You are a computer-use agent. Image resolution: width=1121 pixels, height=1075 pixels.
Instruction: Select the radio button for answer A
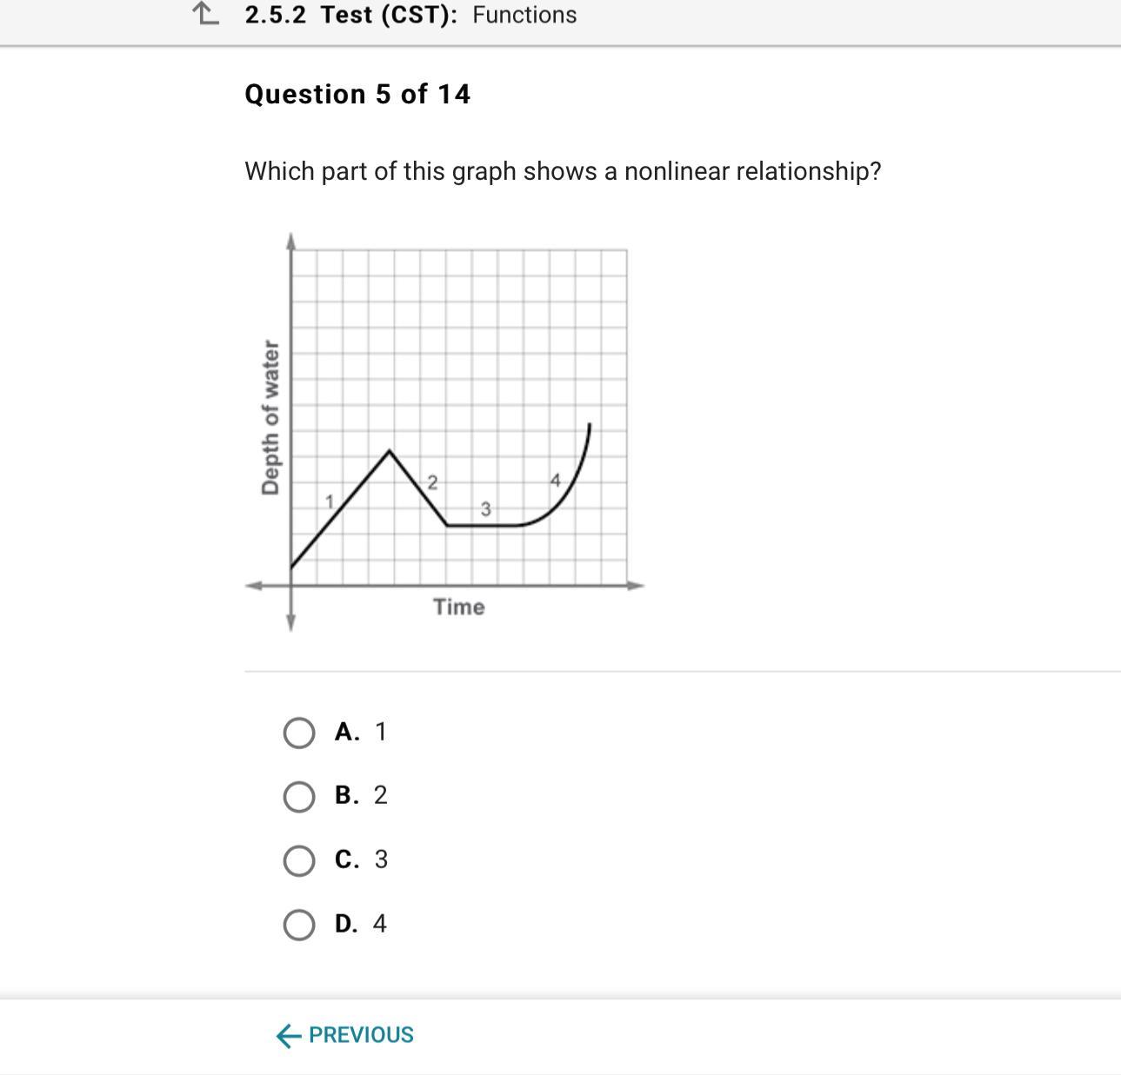[299, 733]
